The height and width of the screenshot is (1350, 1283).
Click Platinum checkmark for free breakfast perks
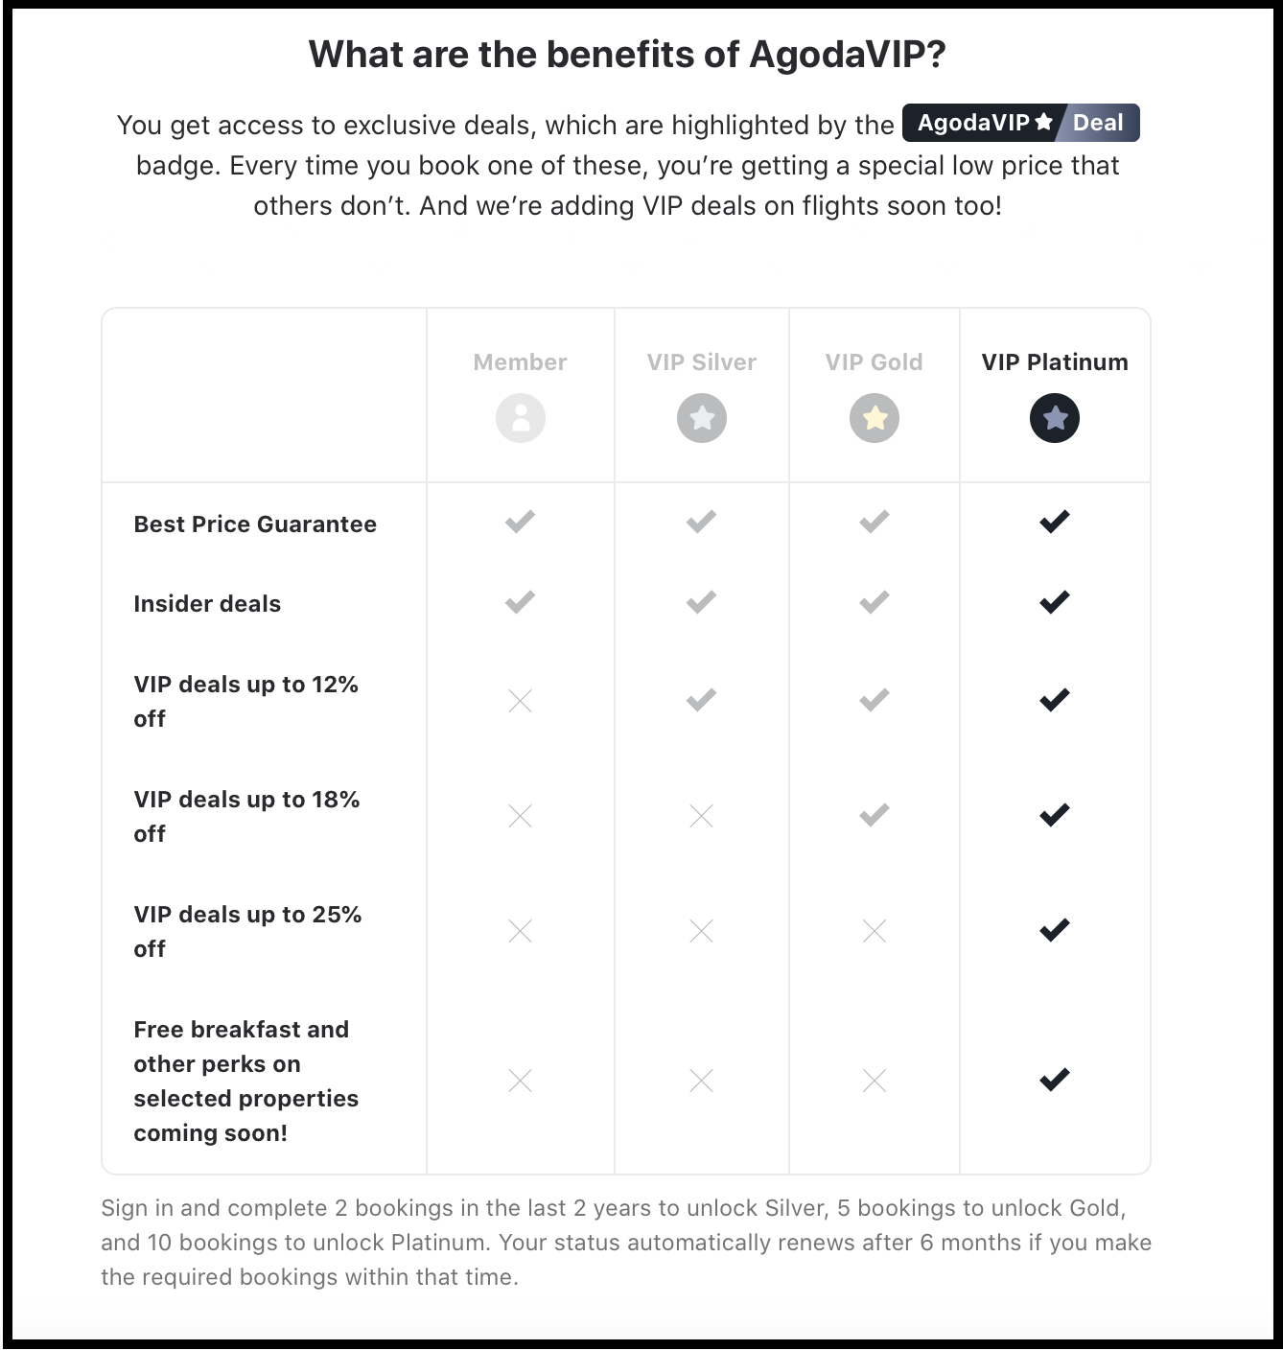click(1055, 1080)
